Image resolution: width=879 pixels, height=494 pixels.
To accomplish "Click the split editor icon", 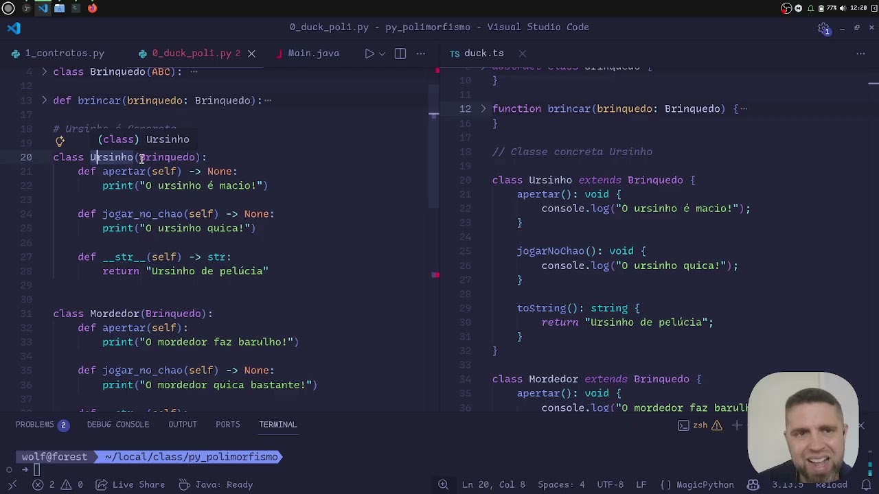I will [x=400, y=53].
